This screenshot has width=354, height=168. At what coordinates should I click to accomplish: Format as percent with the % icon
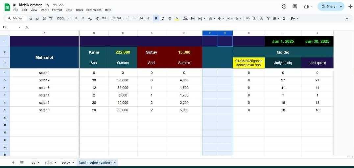(83, 18)
